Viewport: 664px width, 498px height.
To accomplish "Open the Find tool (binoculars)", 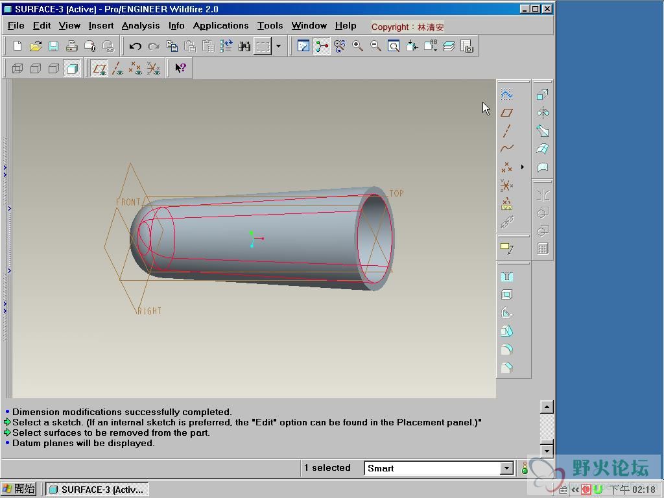I will (x=244, y=46).
